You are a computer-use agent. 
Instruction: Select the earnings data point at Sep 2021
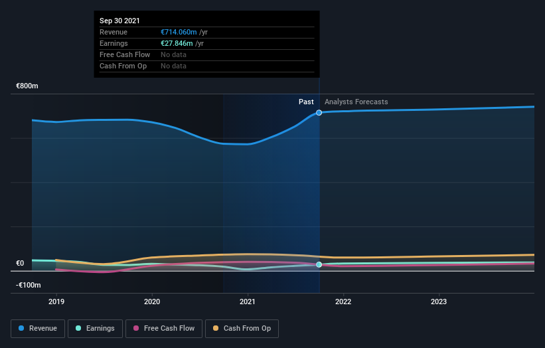319,264
